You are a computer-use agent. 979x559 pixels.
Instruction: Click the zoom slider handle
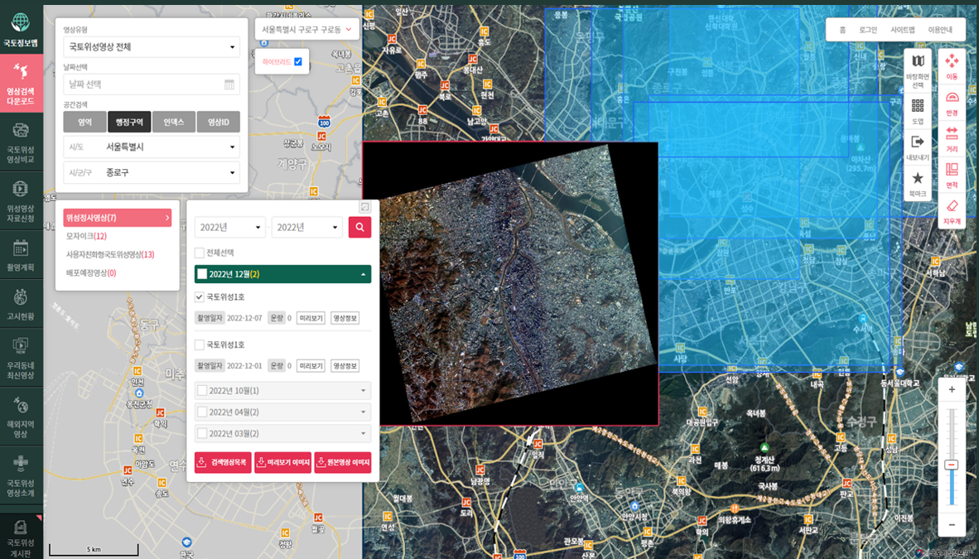pos(952,465)
